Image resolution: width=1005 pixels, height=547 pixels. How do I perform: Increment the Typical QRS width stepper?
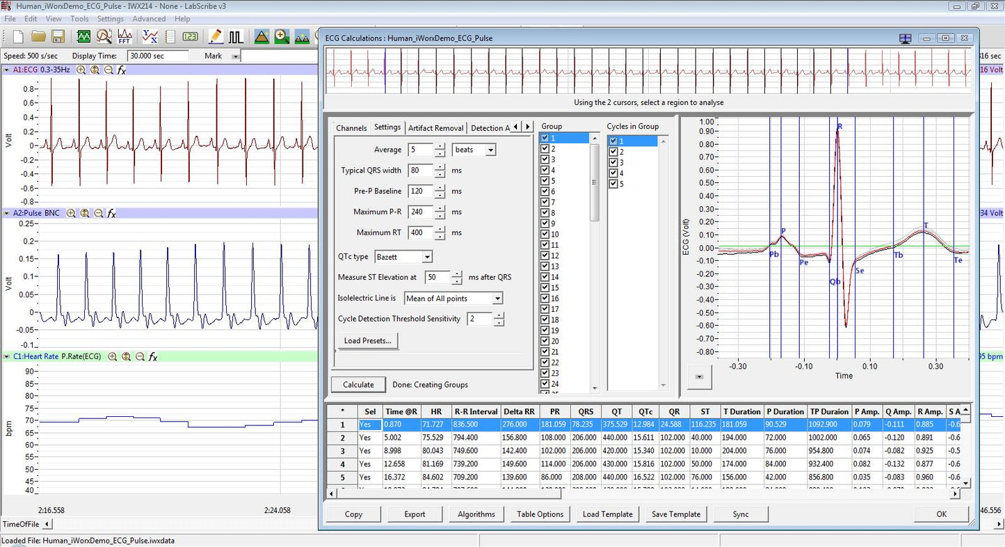441,167
